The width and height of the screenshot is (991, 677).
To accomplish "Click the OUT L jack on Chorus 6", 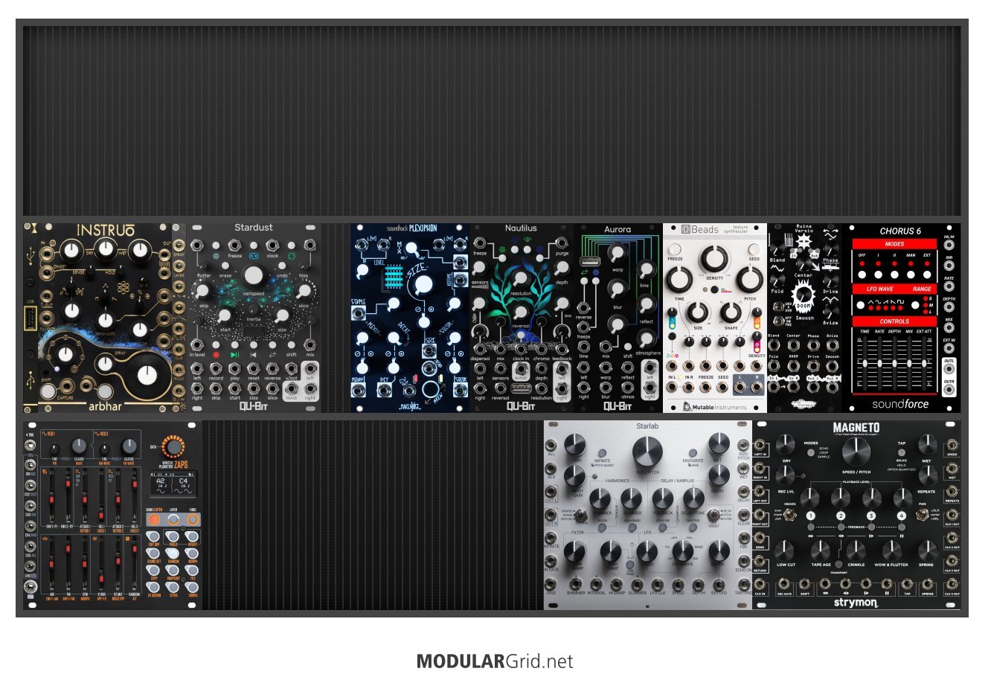I will (949, 369).
